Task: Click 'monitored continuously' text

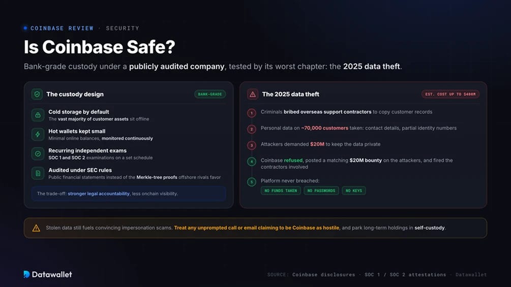Action: pyautogui.click(x=127, y=139)
